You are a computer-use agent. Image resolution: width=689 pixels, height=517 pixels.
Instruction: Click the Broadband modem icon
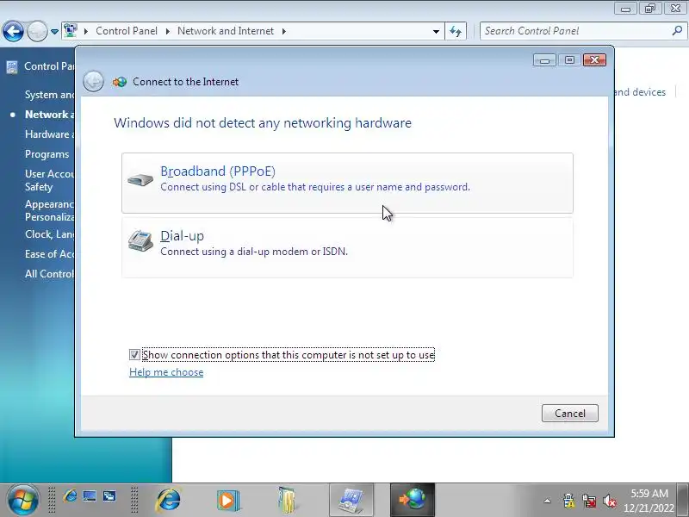[x=140, y=179]
